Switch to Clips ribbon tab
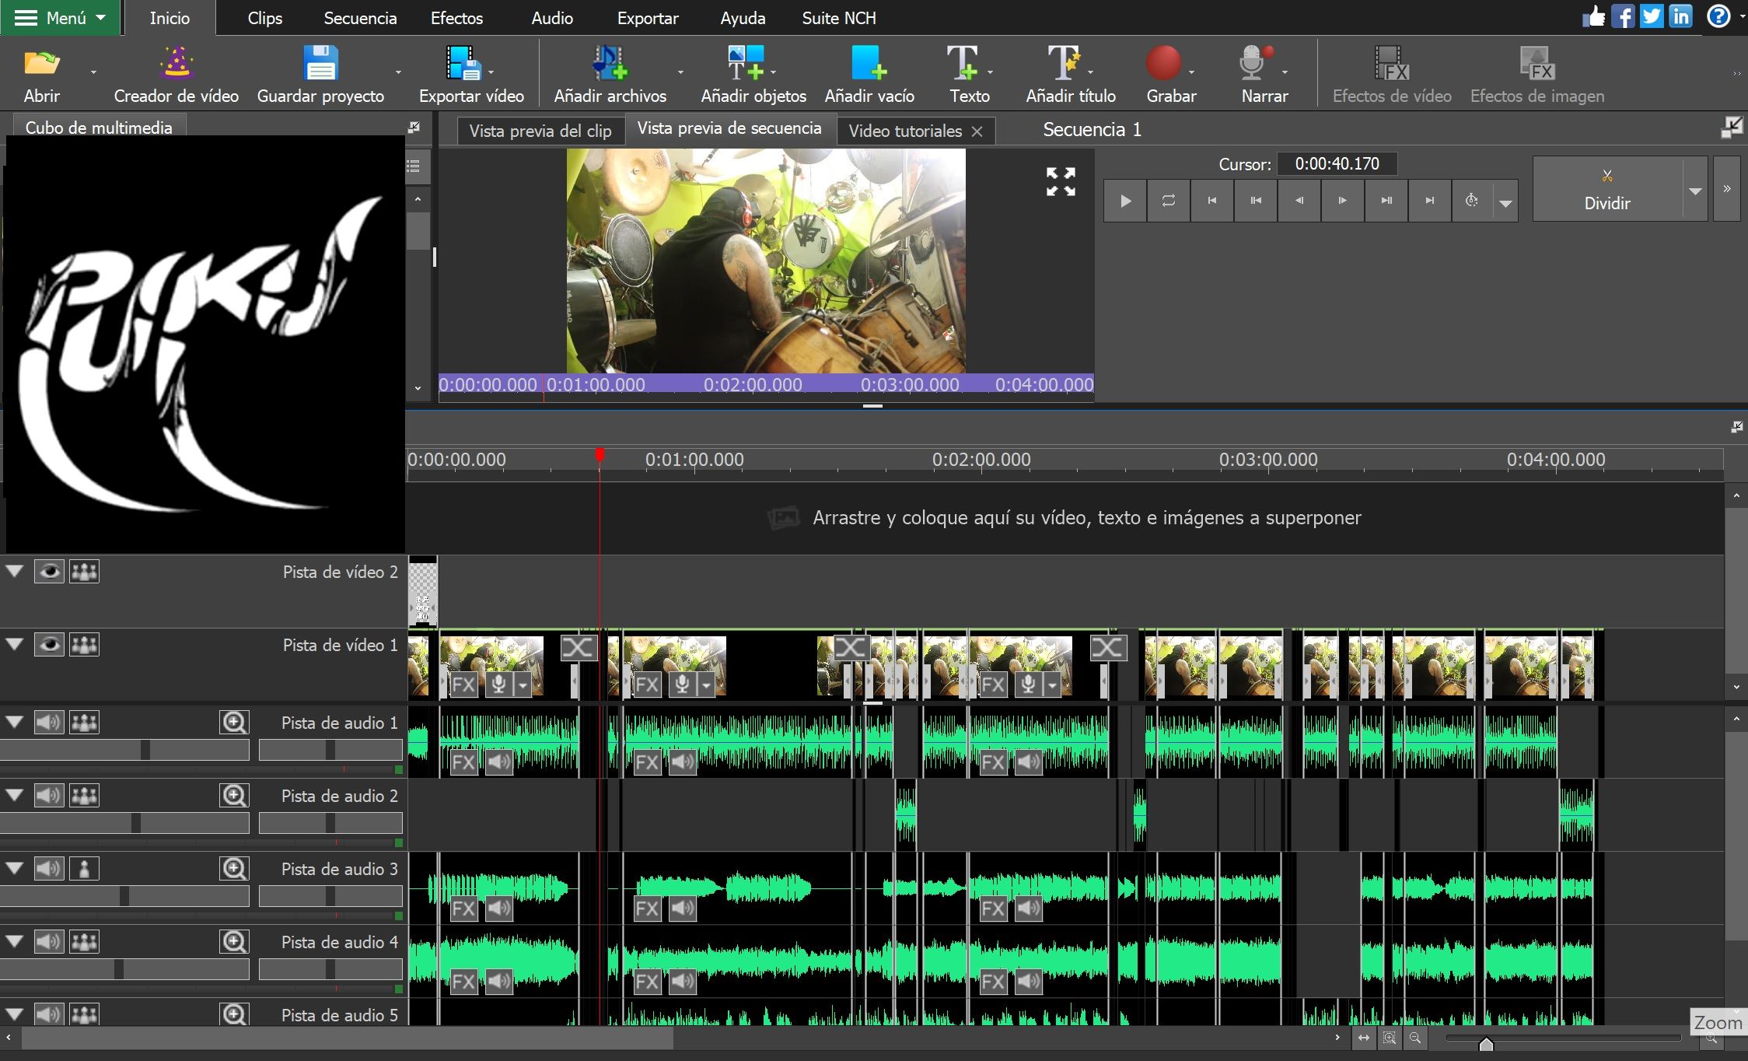 tap(264, 18)
